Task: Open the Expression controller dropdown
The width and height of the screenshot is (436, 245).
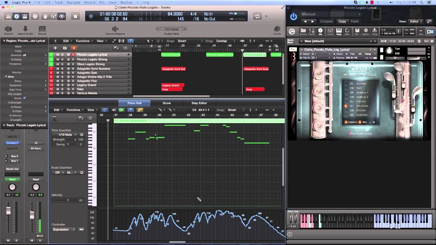Action: pos(64,230)
